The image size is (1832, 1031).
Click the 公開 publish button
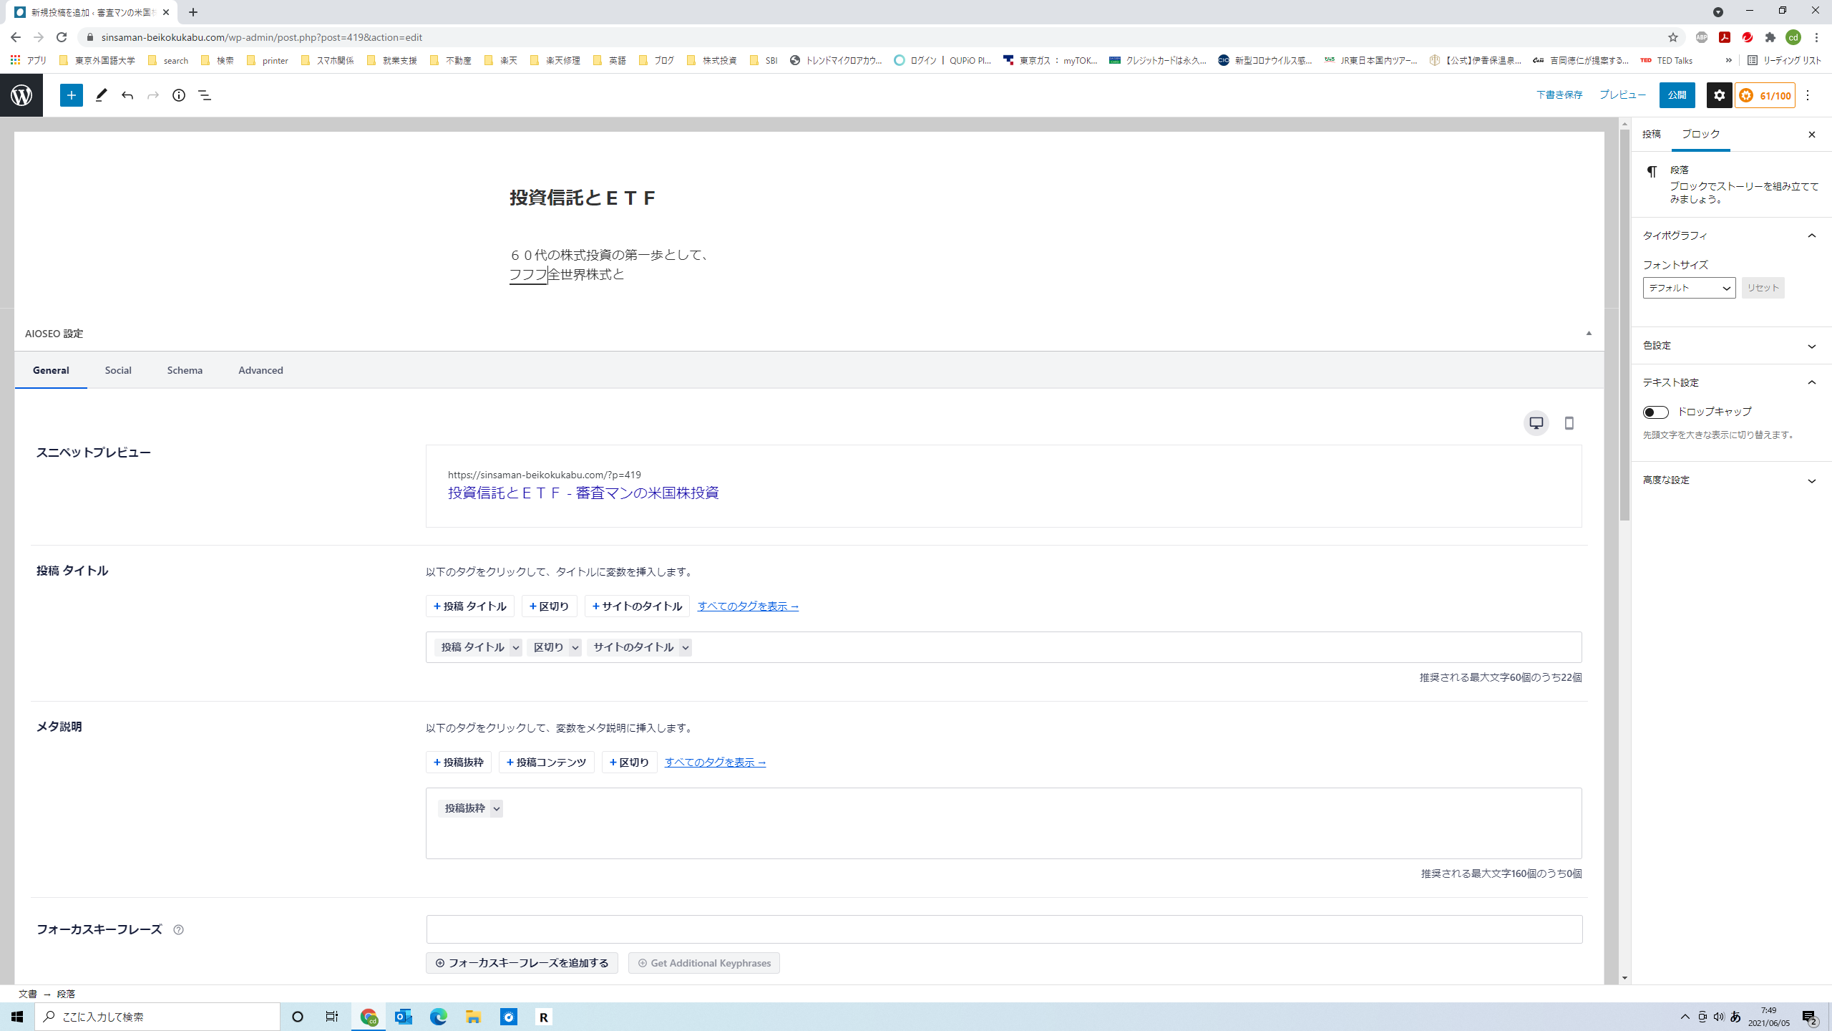click(x=1677, y=95)
